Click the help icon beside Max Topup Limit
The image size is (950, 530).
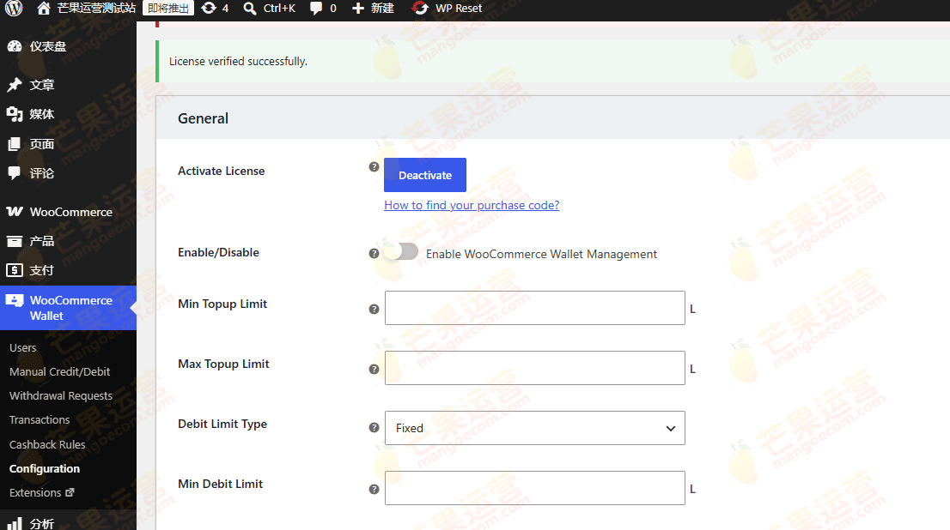point(374,369)
